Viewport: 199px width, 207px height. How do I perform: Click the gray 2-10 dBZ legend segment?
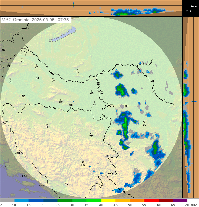coord(7,201)
